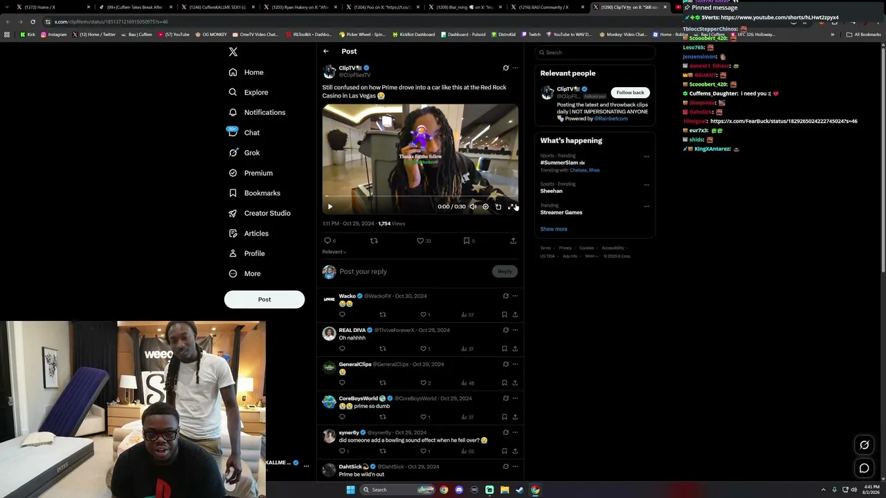
Task: Like syner6y's reply
Action: pyautogui.click(x=424, y=451)
